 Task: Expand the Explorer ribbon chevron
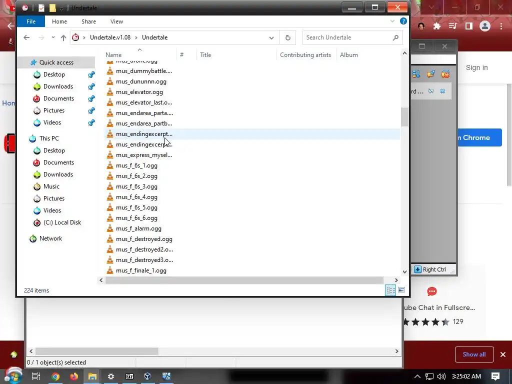(392, 21)
